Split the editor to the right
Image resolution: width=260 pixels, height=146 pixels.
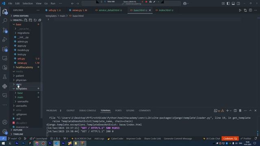click(250, 10)
